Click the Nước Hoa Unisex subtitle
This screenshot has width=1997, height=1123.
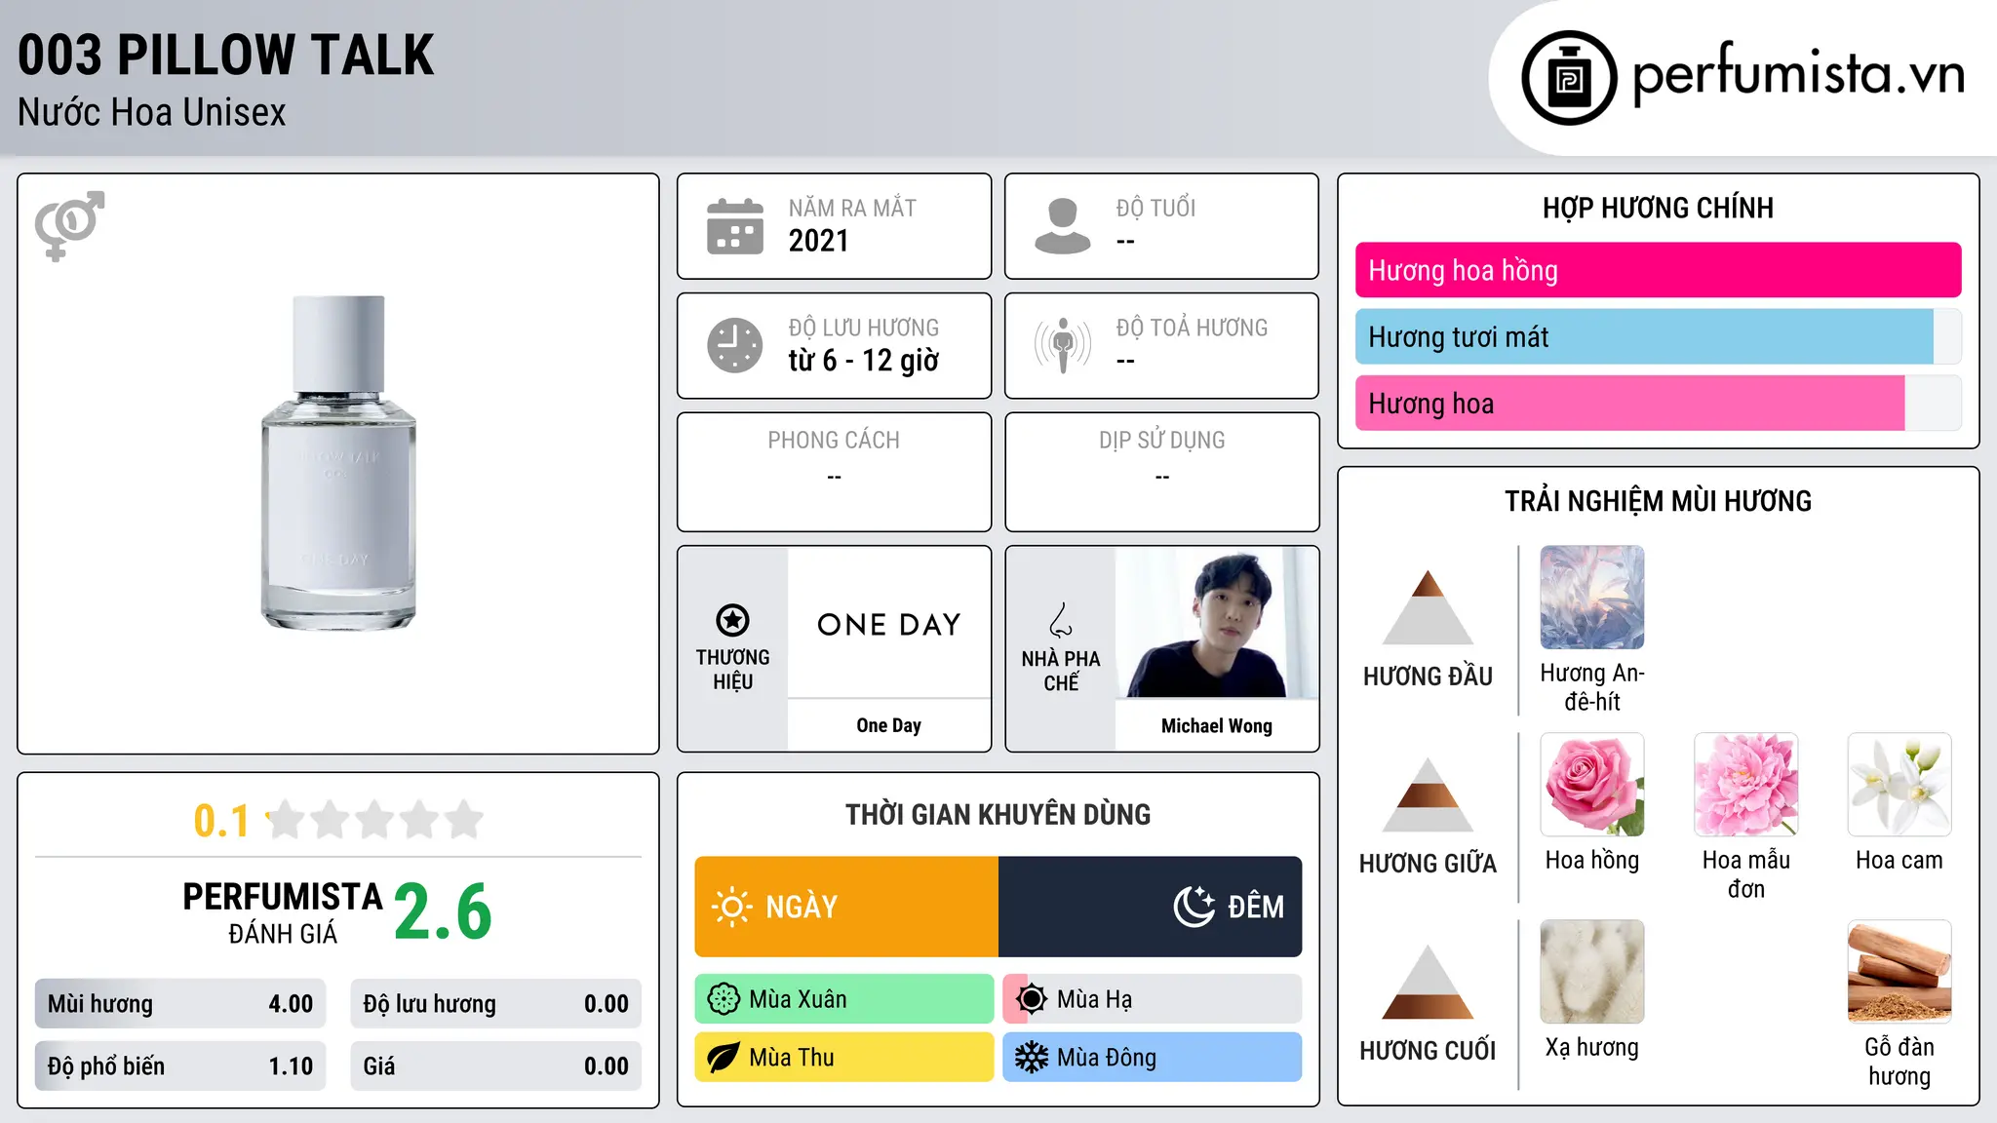click(x=152, y=112)
